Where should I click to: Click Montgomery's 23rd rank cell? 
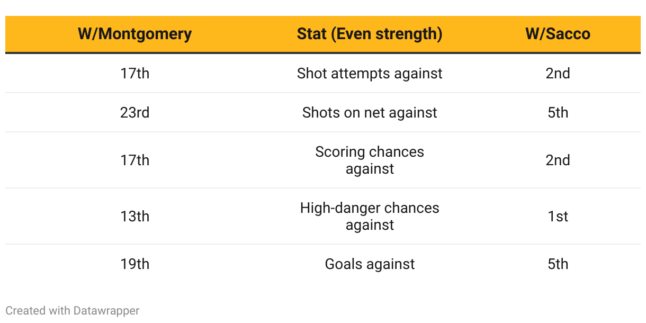pos(134,112)
